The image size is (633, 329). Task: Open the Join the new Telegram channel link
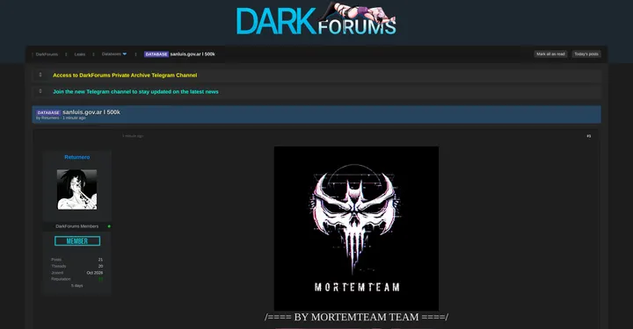tap(135, 92)
